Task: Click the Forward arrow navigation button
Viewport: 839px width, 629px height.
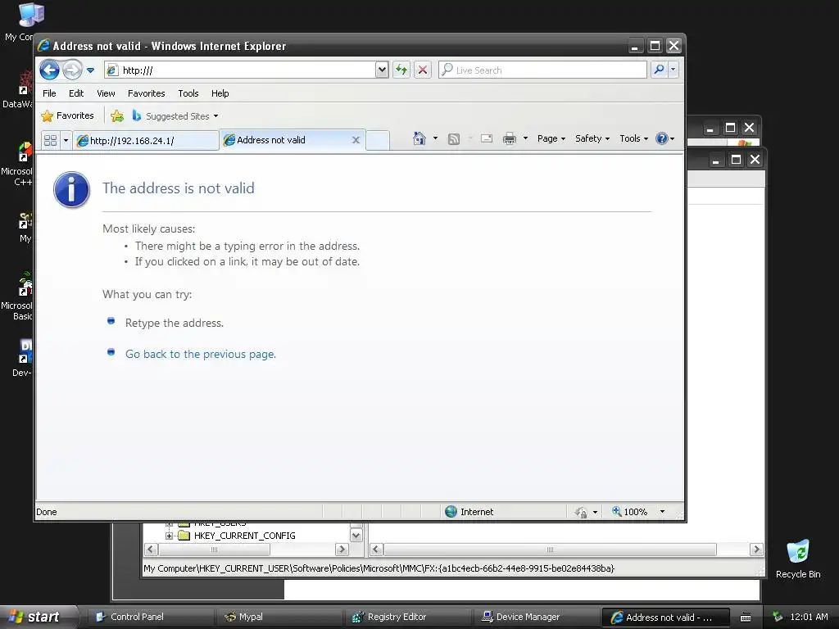Action: click(72, 70)
